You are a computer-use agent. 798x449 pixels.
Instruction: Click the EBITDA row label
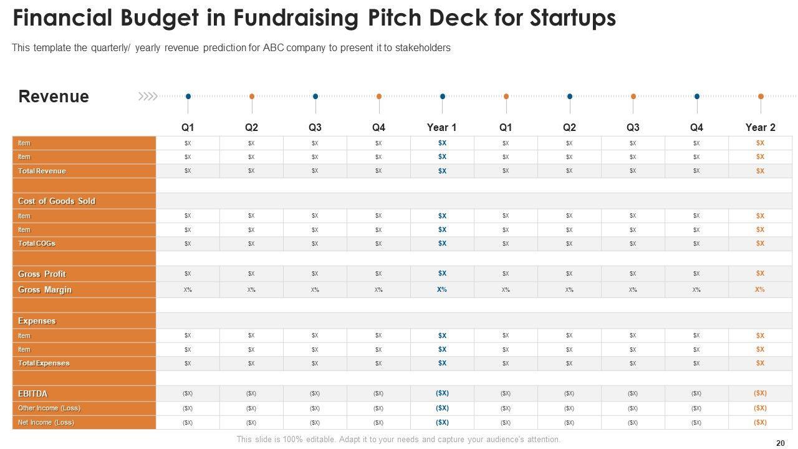(x=33, y=393)
